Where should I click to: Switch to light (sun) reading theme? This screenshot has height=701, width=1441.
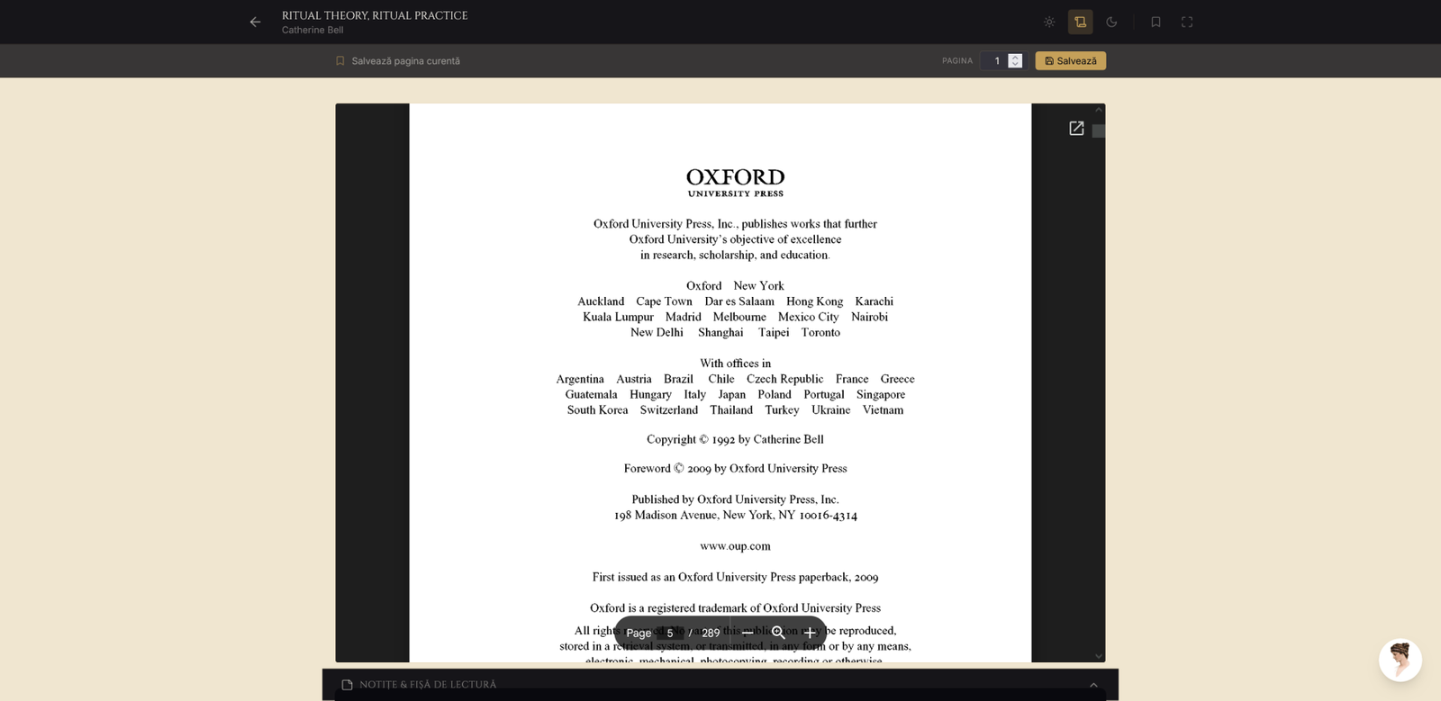click(x=1049, y=22)
